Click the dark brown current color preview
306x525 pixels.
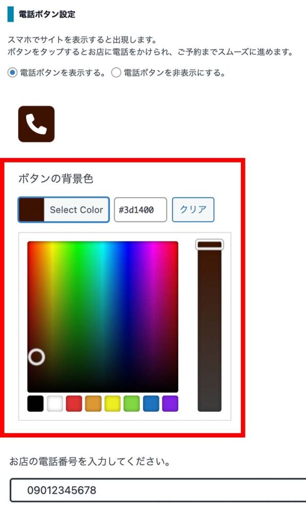tap(31, 210)
